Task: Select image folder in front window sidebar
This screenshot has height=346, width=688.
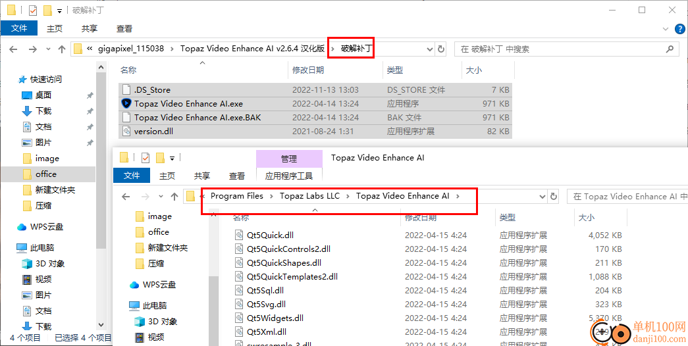Action: (x=160, y=216)
